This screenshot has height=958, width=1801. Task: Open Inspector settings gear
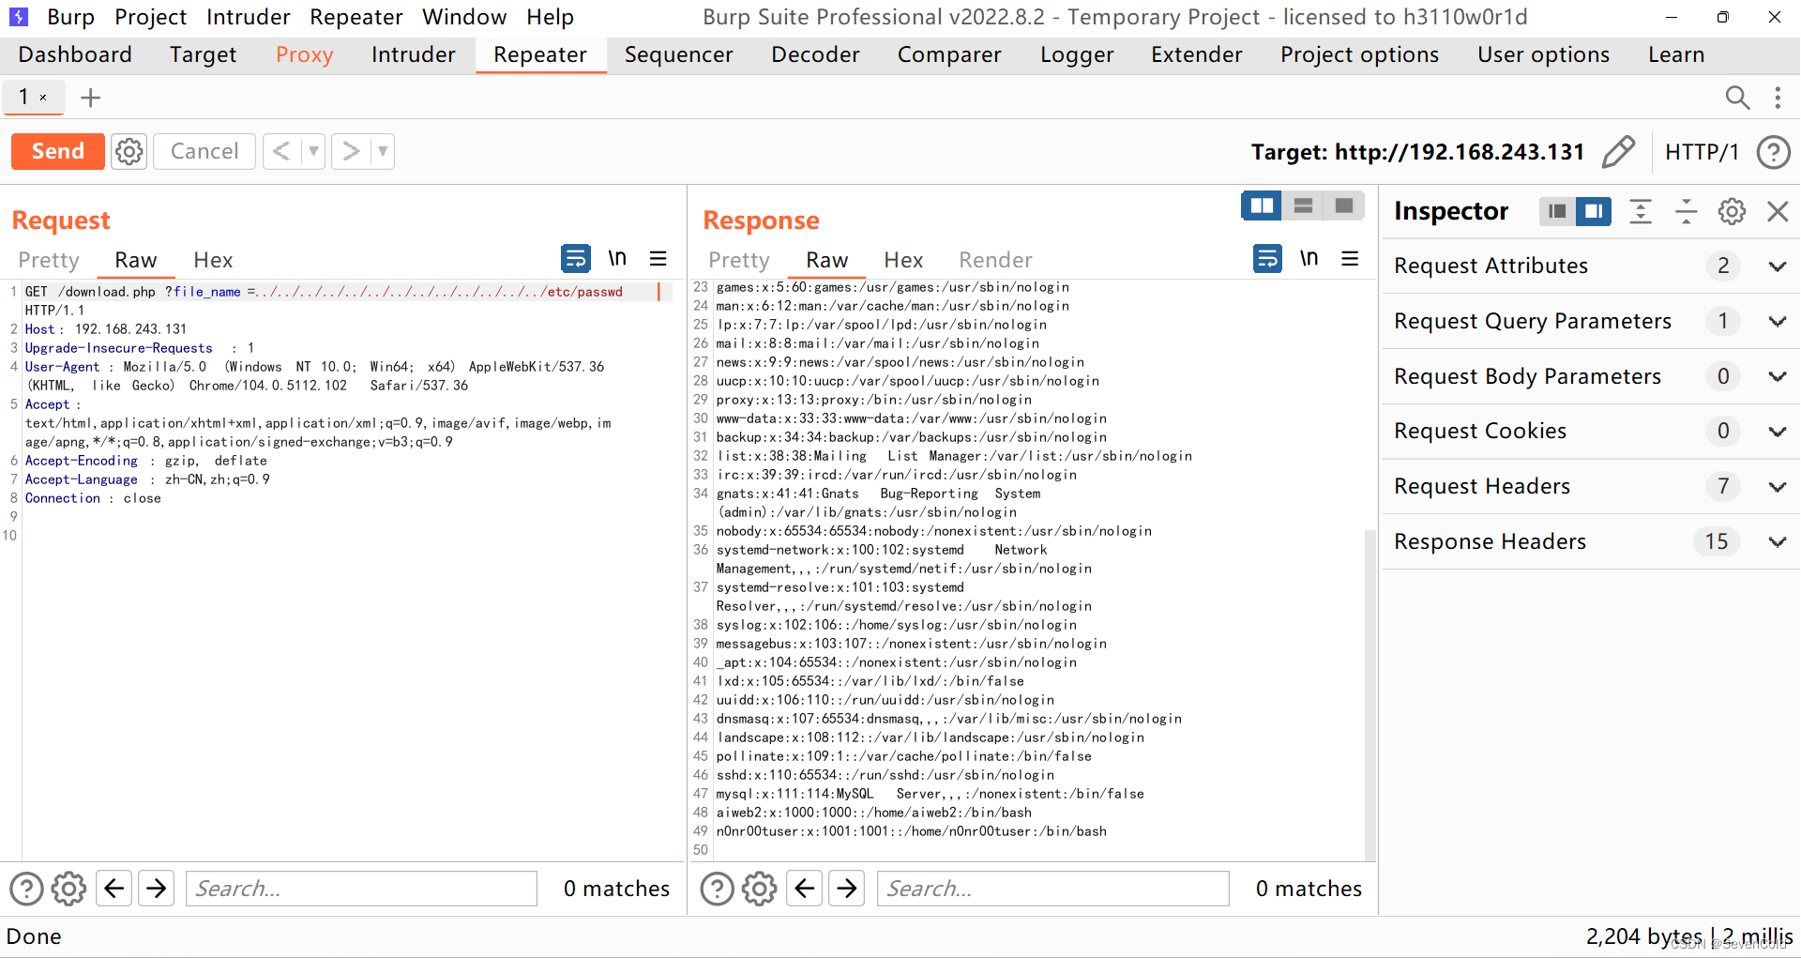pyautogui.click(x=1731, y=211)
